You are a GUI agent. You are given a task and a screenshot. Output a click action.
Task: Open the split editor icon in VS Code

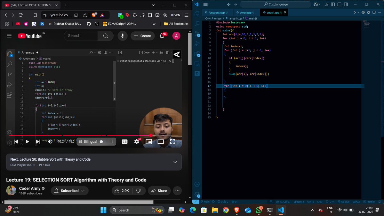pos(373,12)
